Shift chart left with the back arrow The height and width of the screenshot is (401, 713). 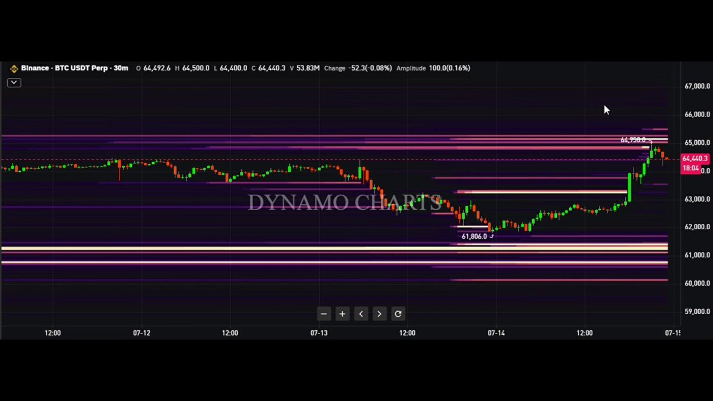click(x=361, y=314)
